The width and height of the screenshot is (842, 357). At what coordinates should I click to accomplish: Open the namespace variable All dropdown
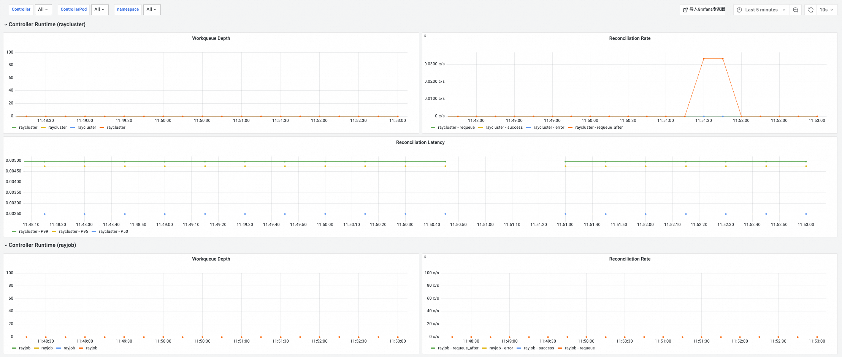click(152, 9)
